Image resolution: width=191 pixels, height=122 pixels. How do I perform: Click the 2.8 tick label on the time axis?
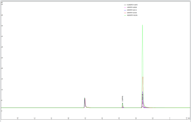coord(68,118)
